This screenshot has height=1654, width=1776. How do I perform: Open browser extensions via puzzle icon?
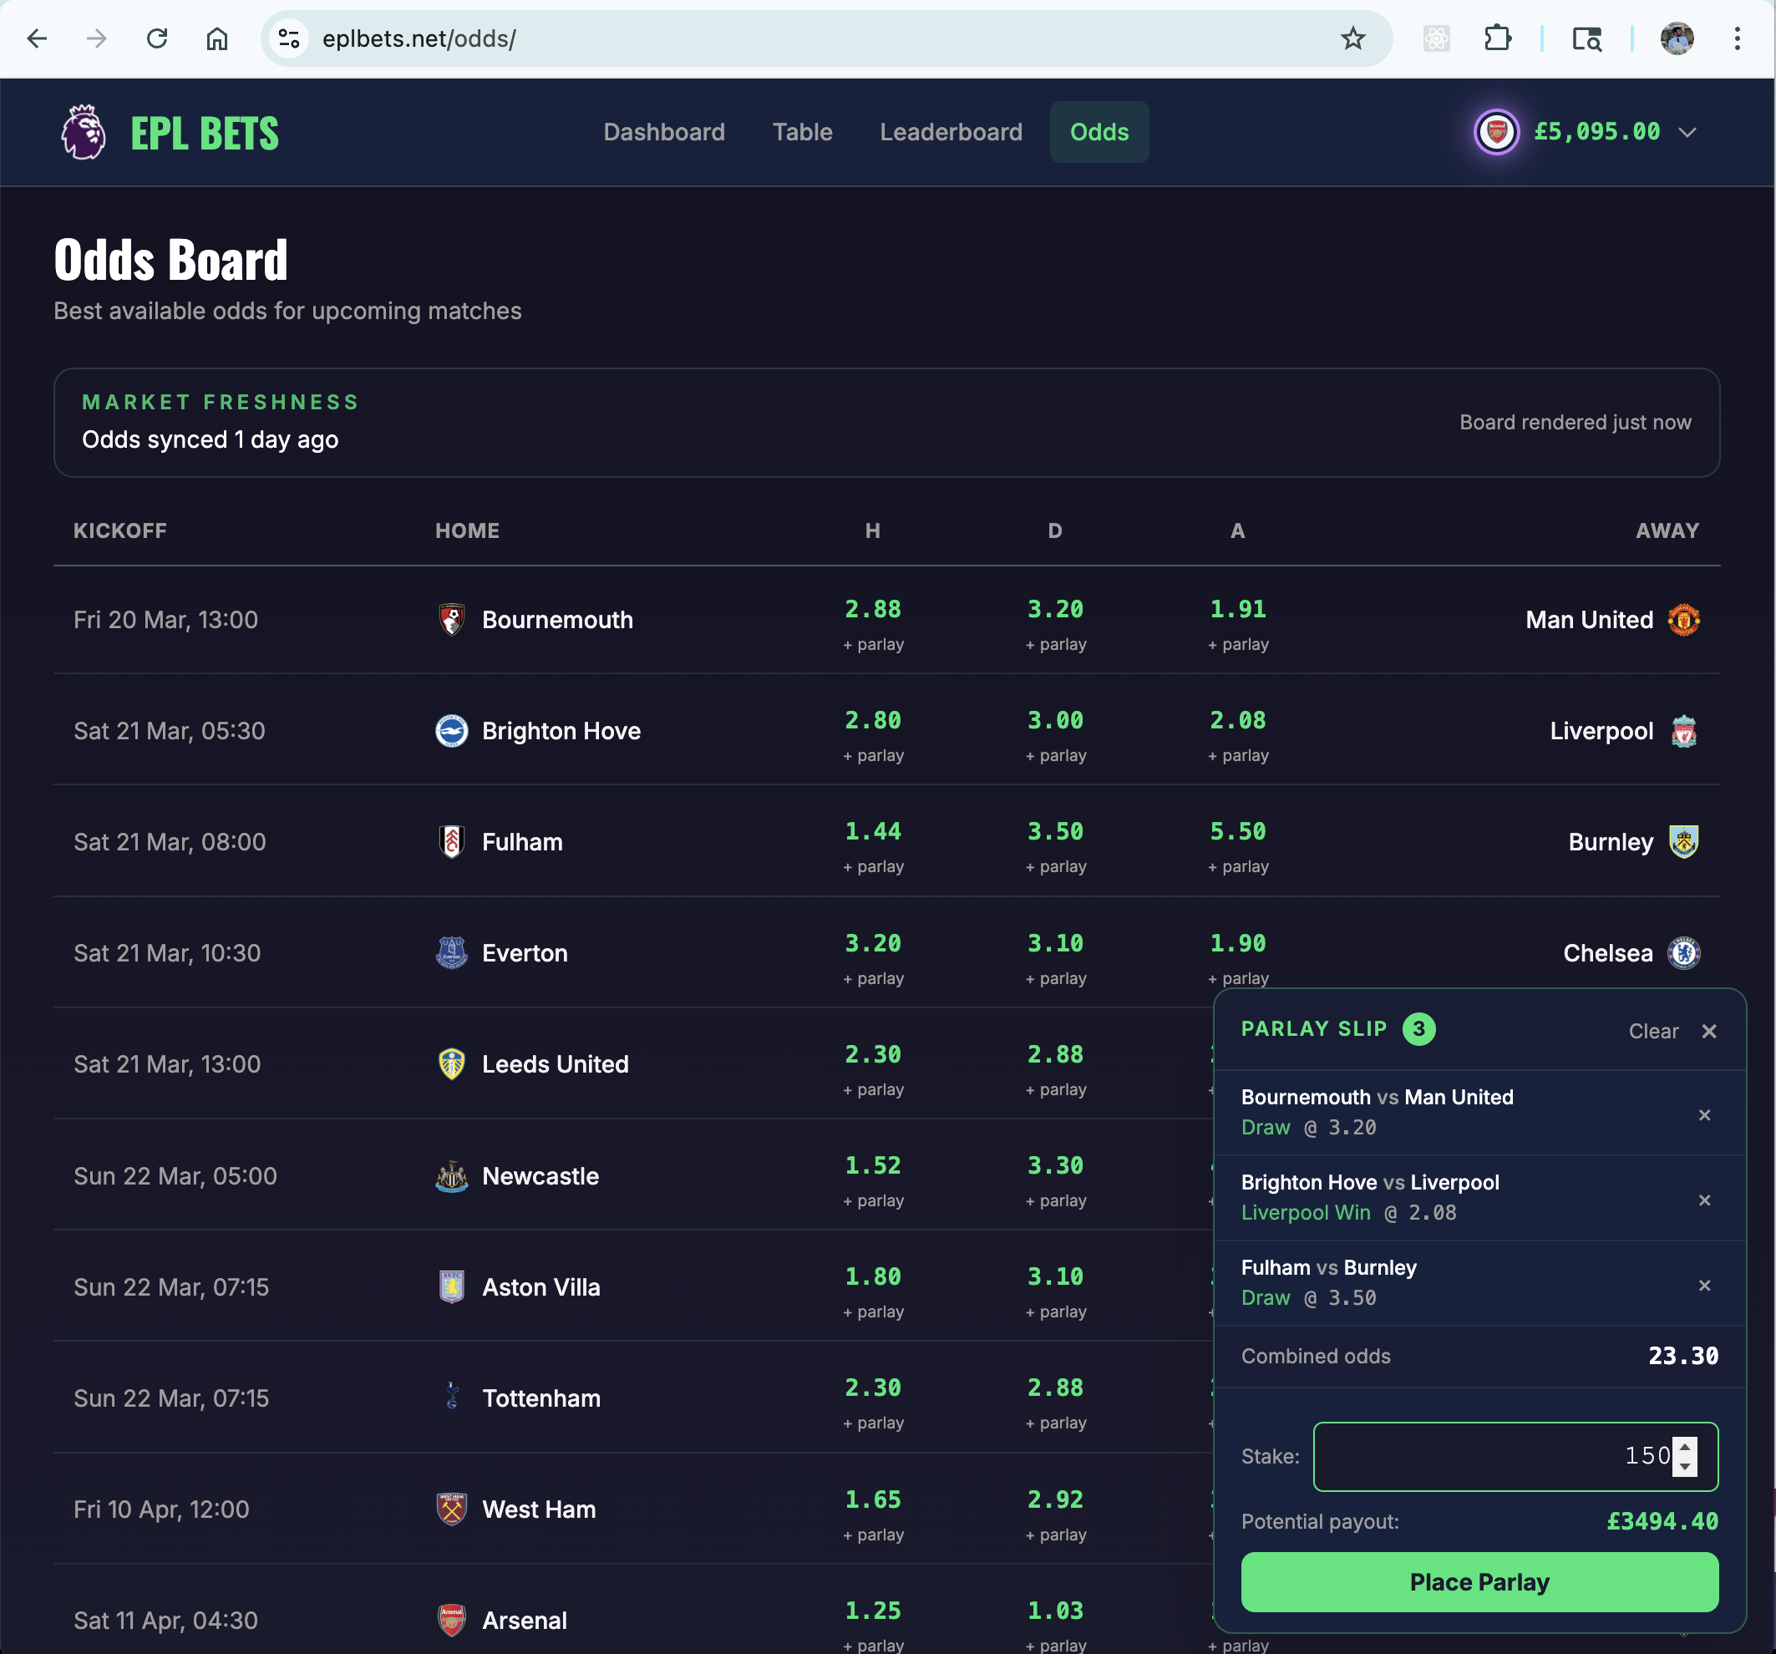coord(1499,38)
